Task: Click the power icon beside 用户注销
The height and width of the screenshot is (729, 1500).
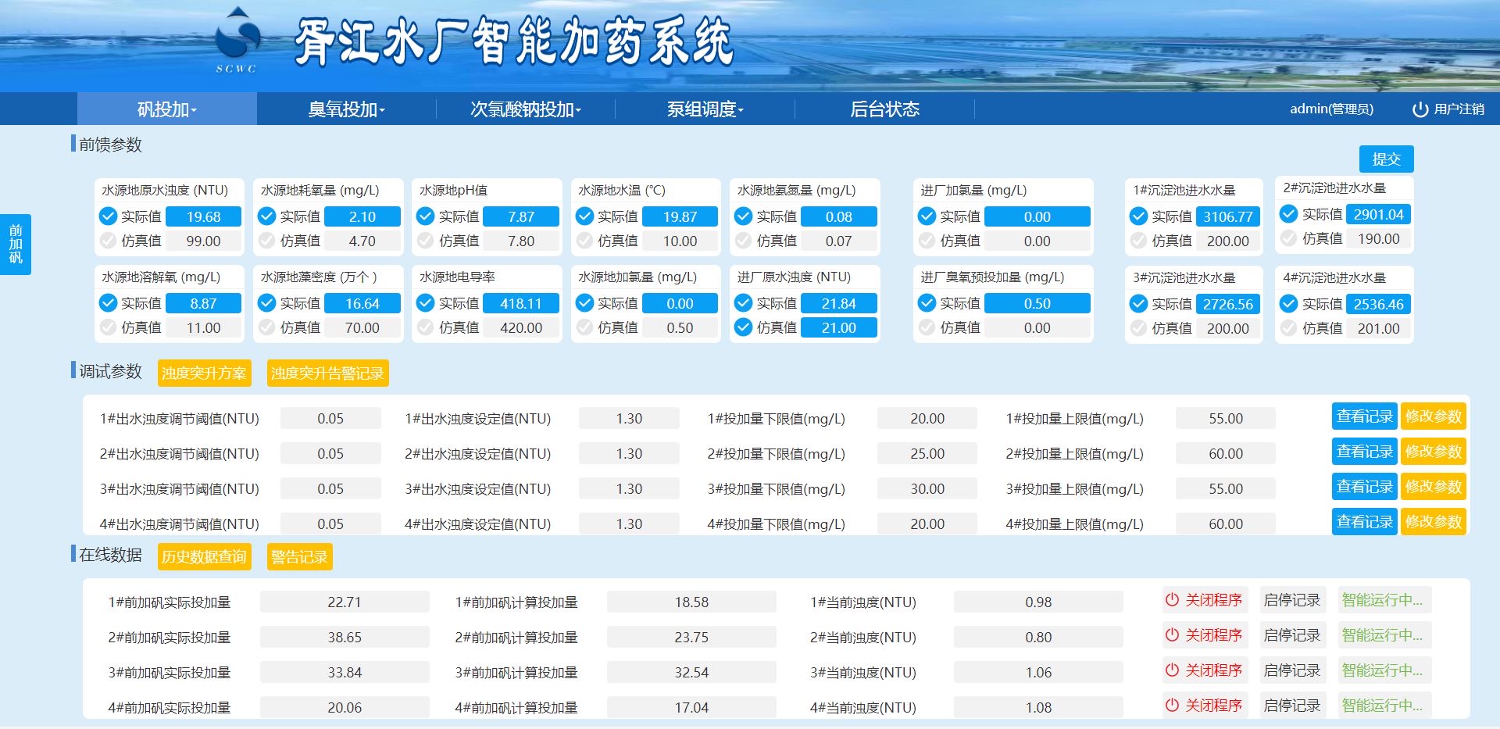Action: (x=1420, y=109)
